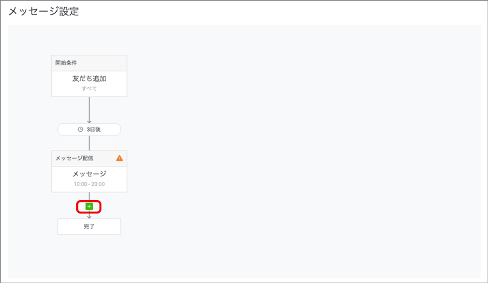Click the 3日後 text label
This screenshot has height=283, width=488.
point(93,129)
